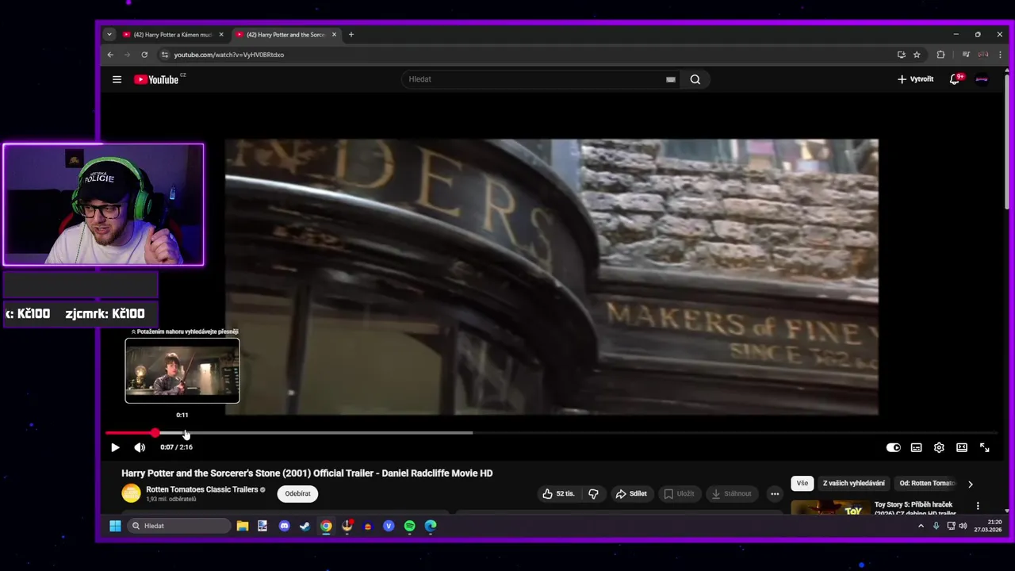Like the Harry Potter trailer video
Screen dimensions: 1015x571
tap(558, 493)
